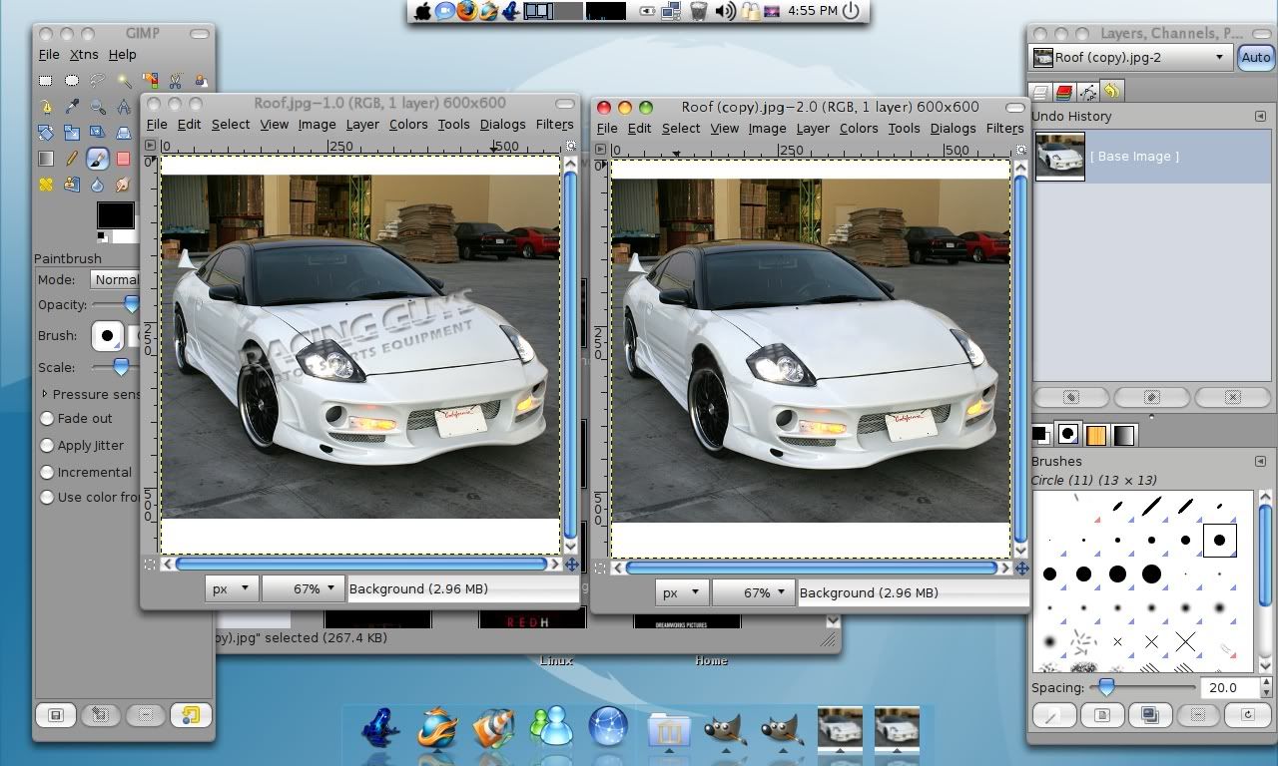Open the Roof (copy).jpg-2 image selector dropdown
The height and width of the screenshot is (766, 1278).
tap(1132, 58)
